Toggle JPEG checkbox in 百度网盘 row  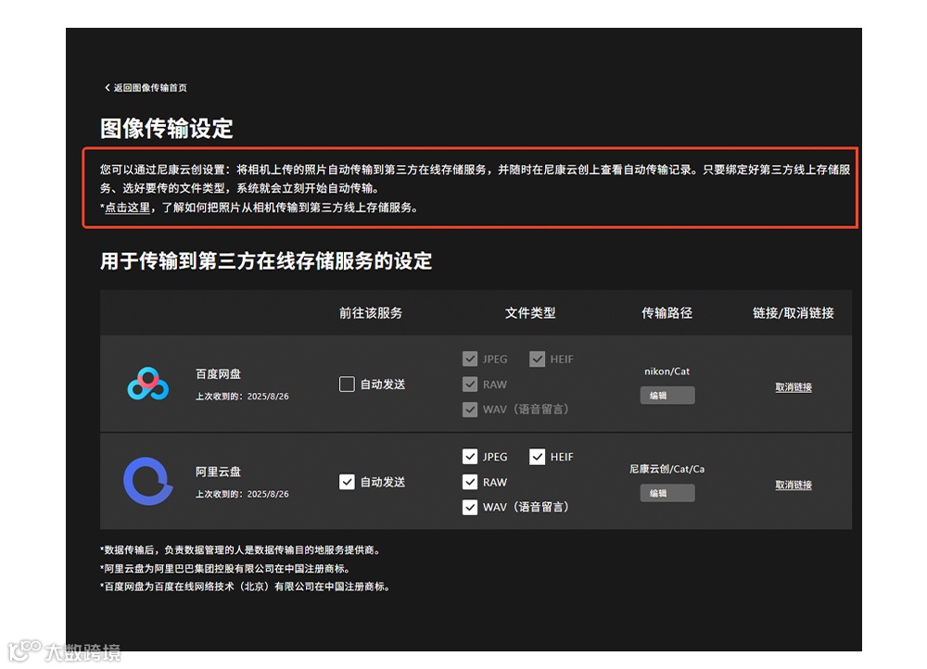(x=470, y=359)
